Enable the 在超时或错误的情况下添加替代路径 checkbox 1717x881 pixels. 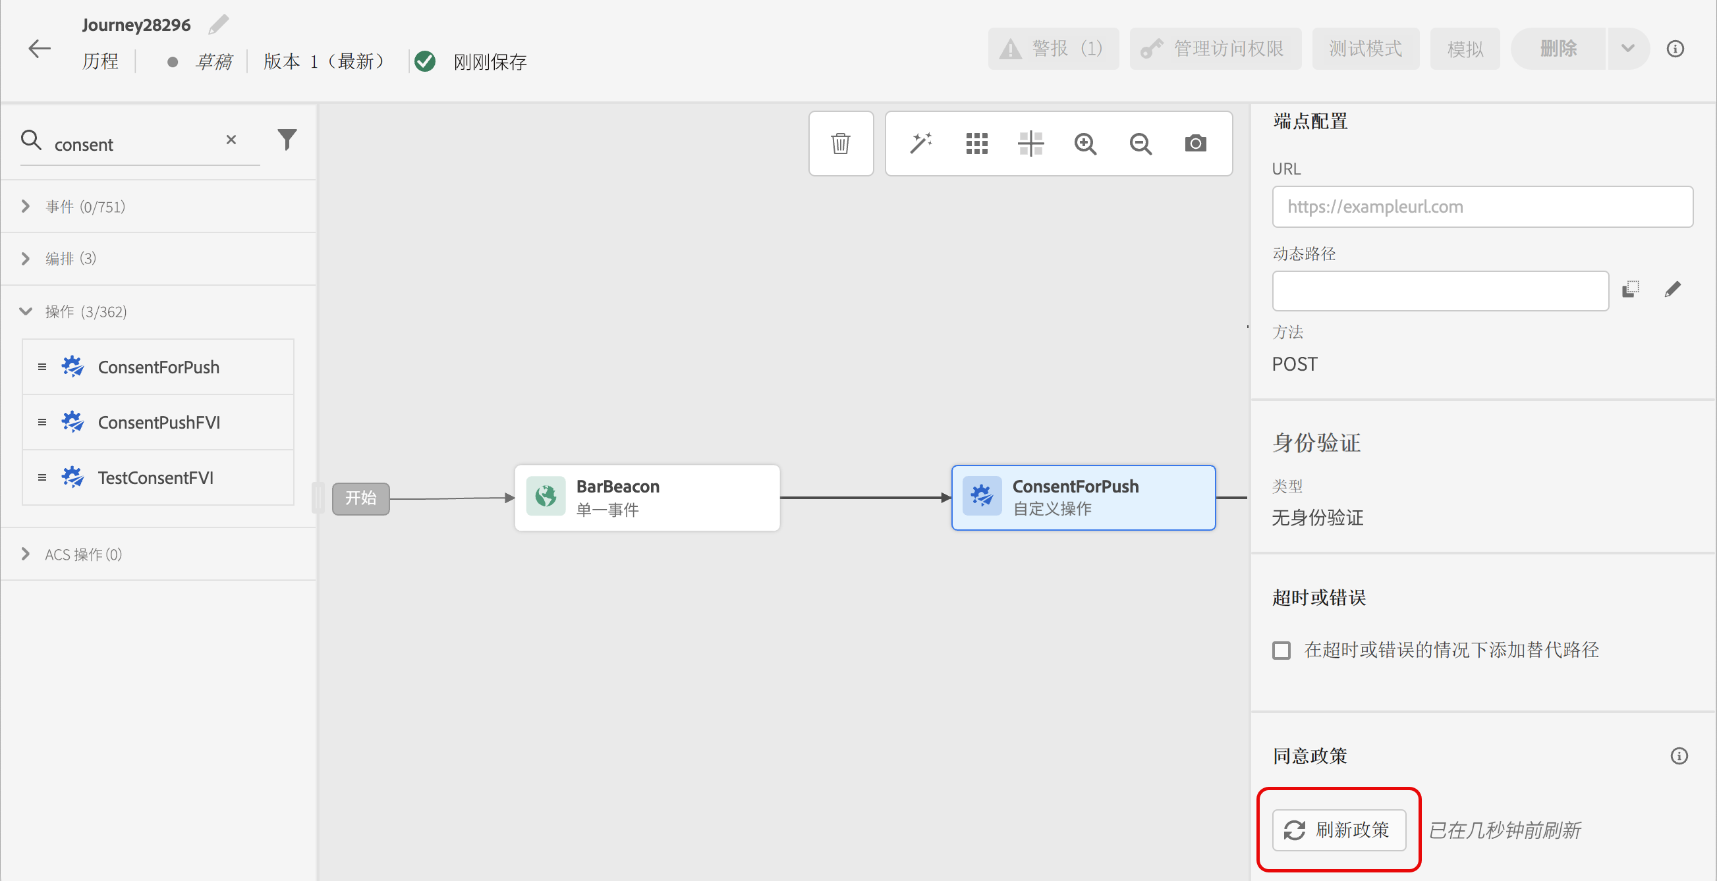click(1281, 650)
